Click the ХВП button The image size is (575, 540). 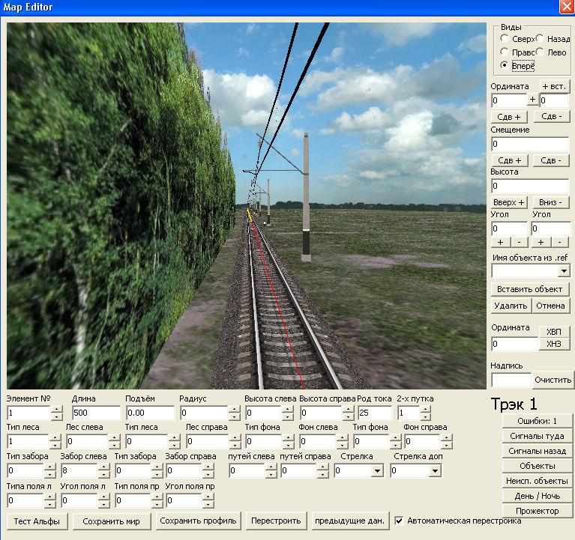tap(553, 332)
